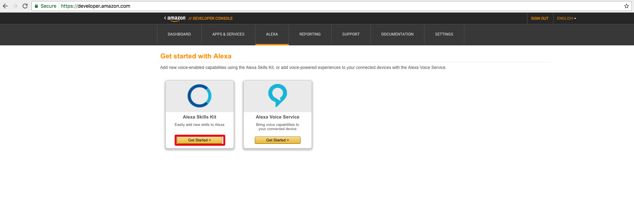Viewport: 634px width, 198px height.
Task: Select the ALEXA tab
Action: point(272,34)
